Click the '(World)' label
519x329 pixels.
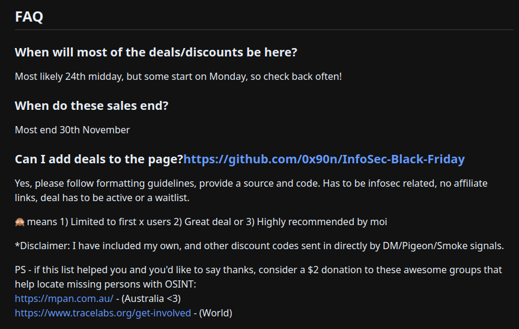[216, 313]
